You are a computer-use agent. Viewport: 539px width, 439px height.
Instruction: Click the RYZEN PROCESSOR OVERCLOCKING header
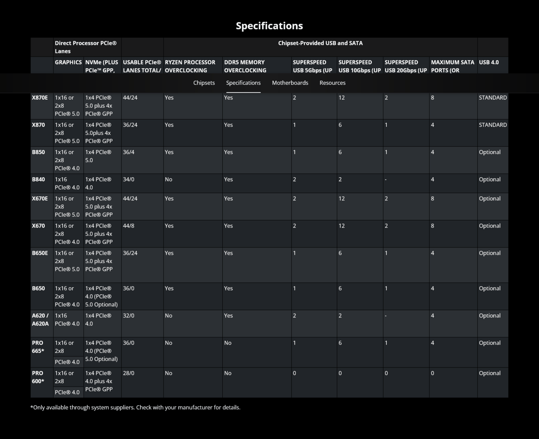click(x=190, y=66)
